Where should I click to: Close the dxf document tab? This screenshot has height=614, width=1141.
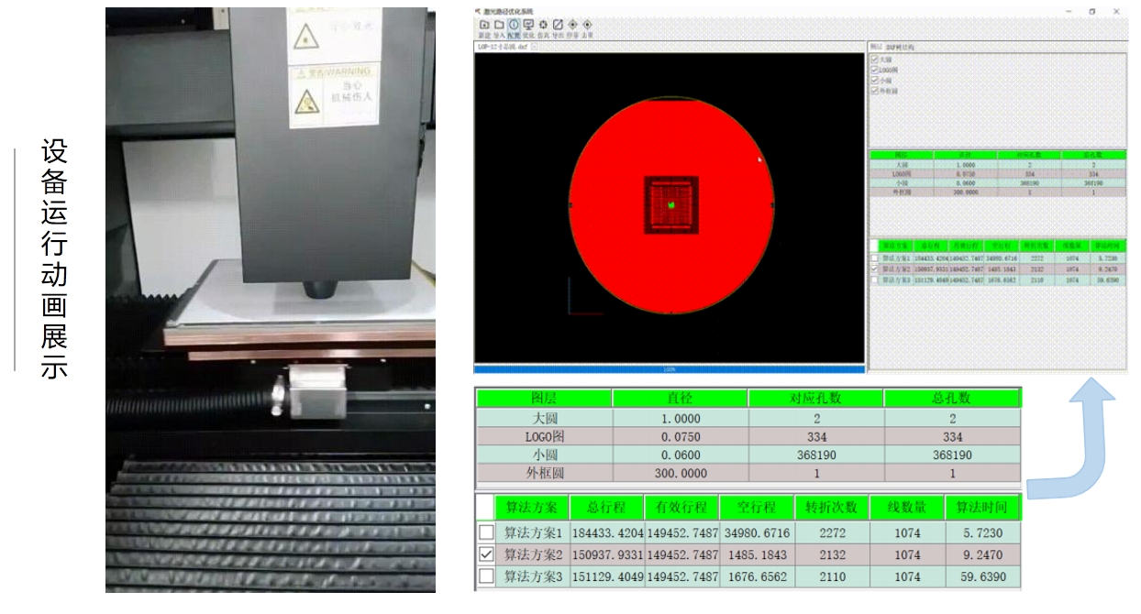[535, 47]
